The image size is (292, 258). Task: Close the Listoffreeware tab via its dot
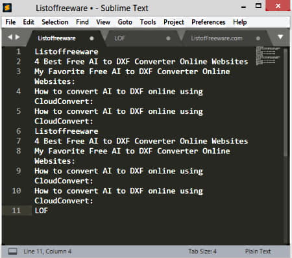tap(91, 38)
